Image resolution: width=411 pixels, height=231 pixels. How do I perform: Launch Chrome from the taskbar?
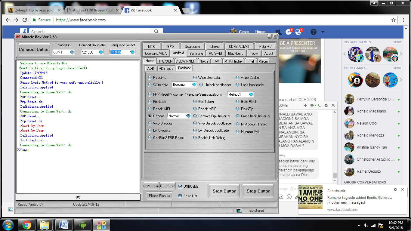[26, 225]
